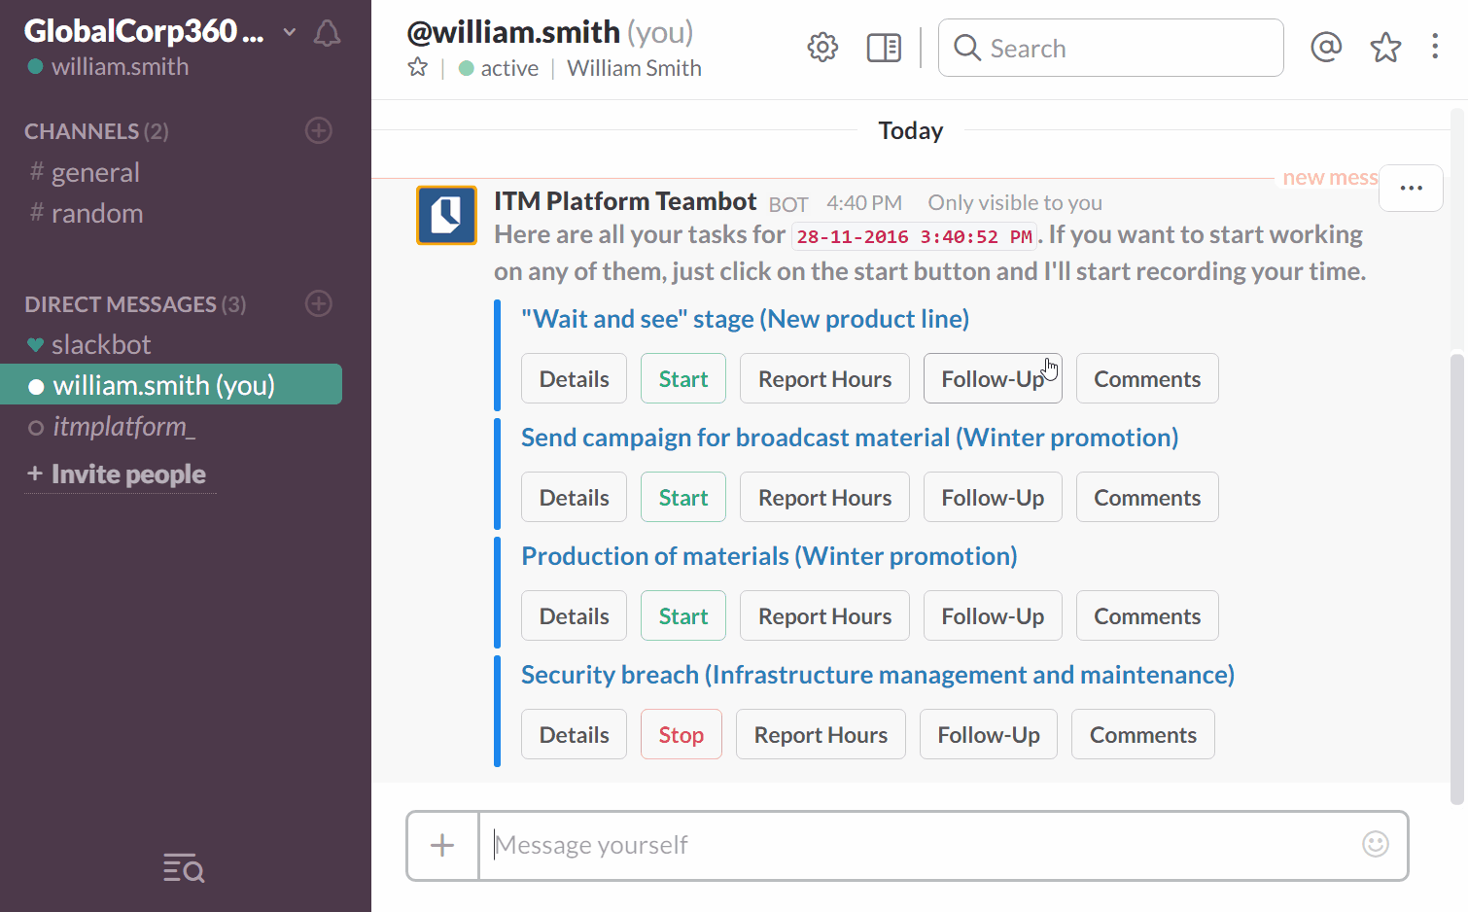Open the slackbot direct message
This screenshot has width=1468, height=912.
click(101, 345)
